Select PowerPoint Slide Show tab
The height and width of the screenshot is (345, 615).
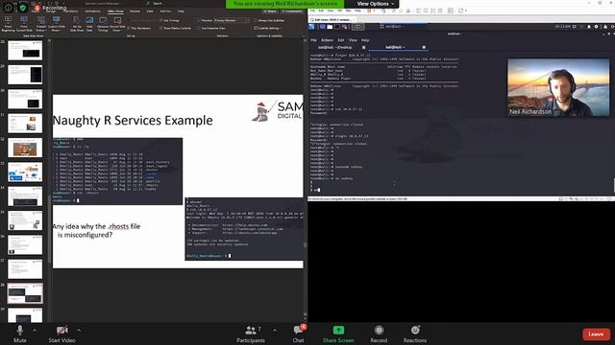115,11
